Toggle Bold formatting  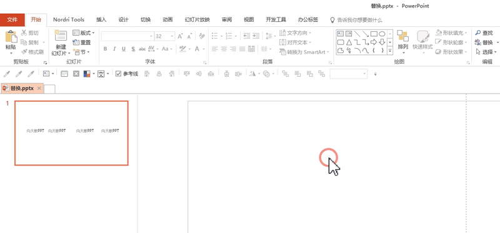coord(105,49)
